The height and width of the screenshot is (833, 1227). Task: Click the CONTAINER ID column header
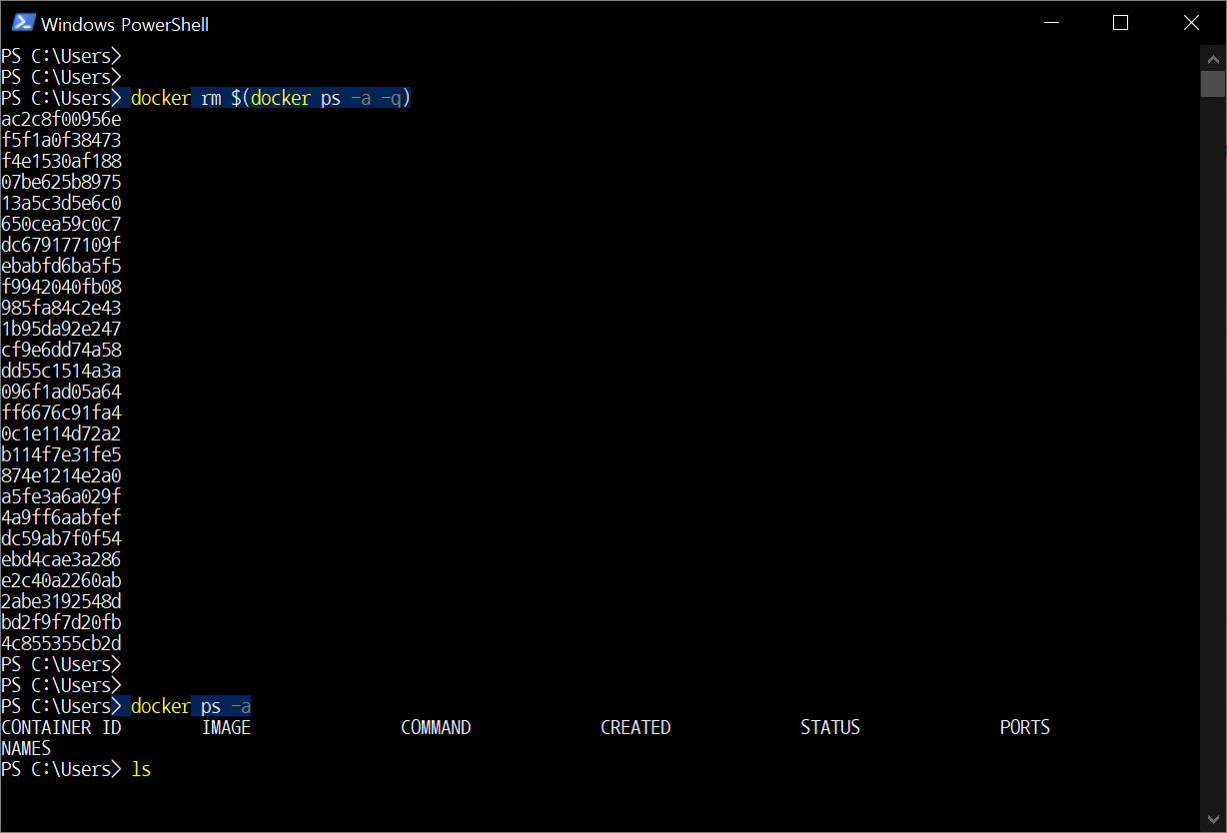[62, 727]
